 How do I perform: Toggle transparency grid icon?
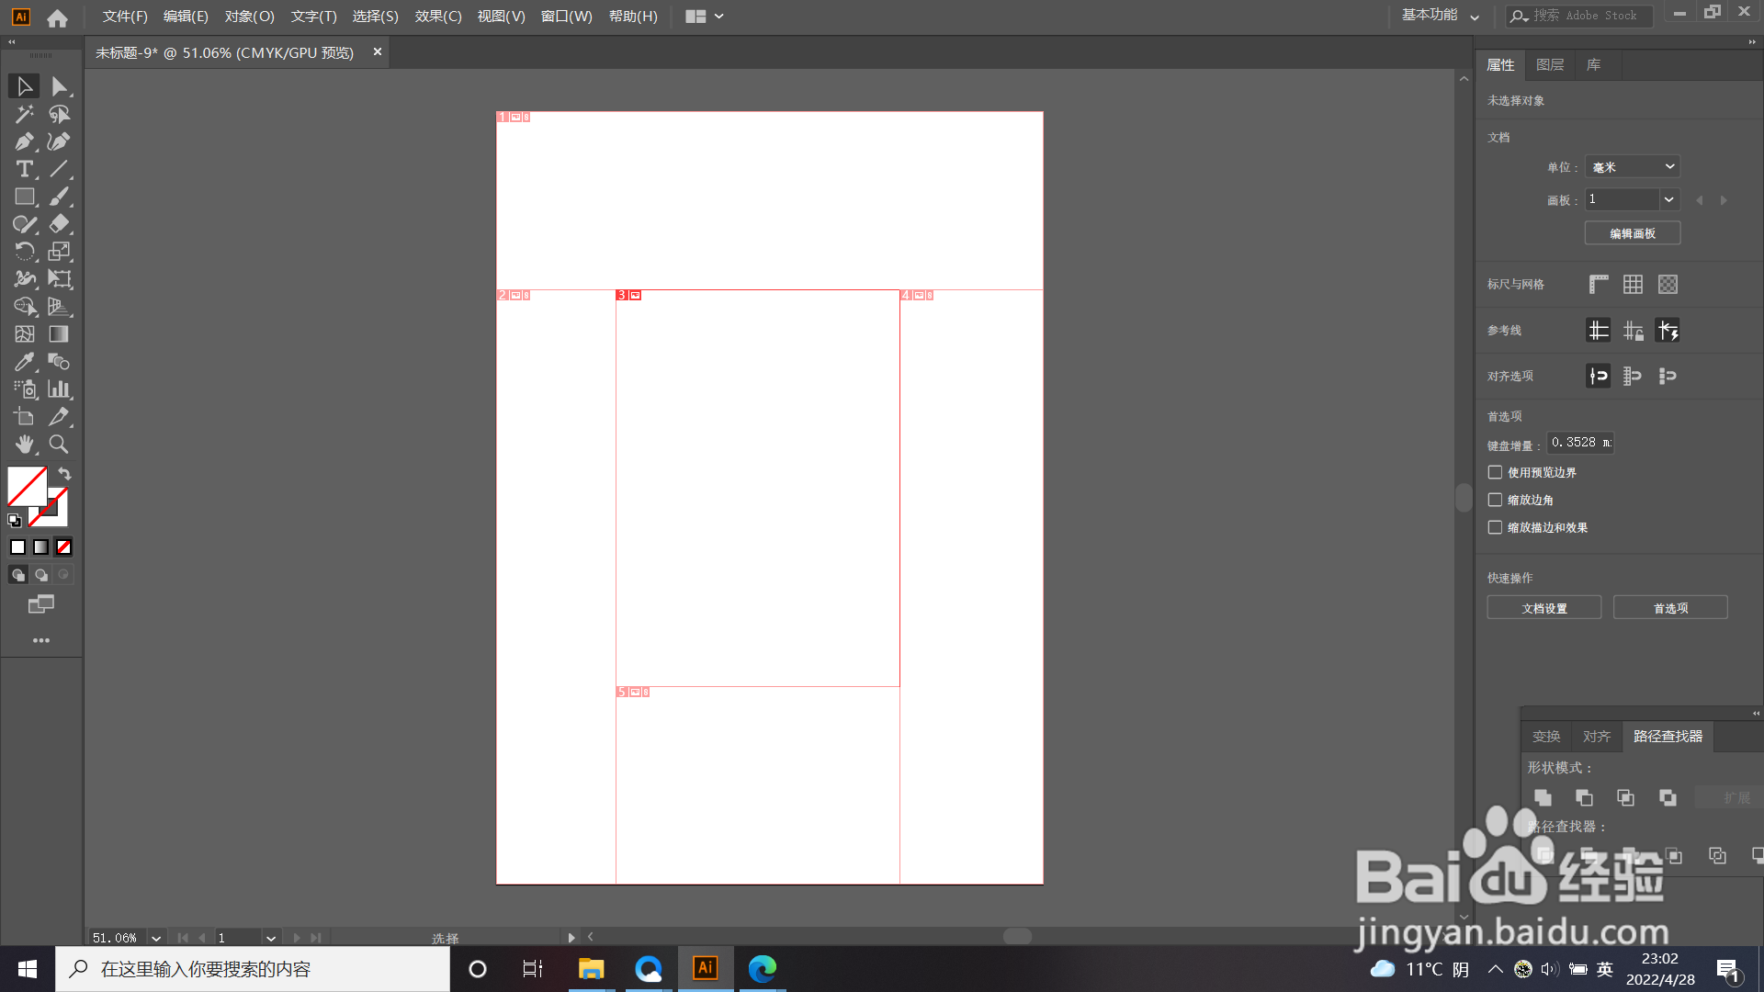point(1668,285)
